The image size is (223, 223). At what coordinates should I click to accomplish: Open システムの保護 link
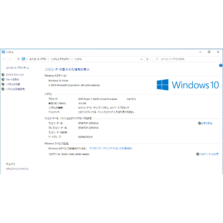pos(13,84)
